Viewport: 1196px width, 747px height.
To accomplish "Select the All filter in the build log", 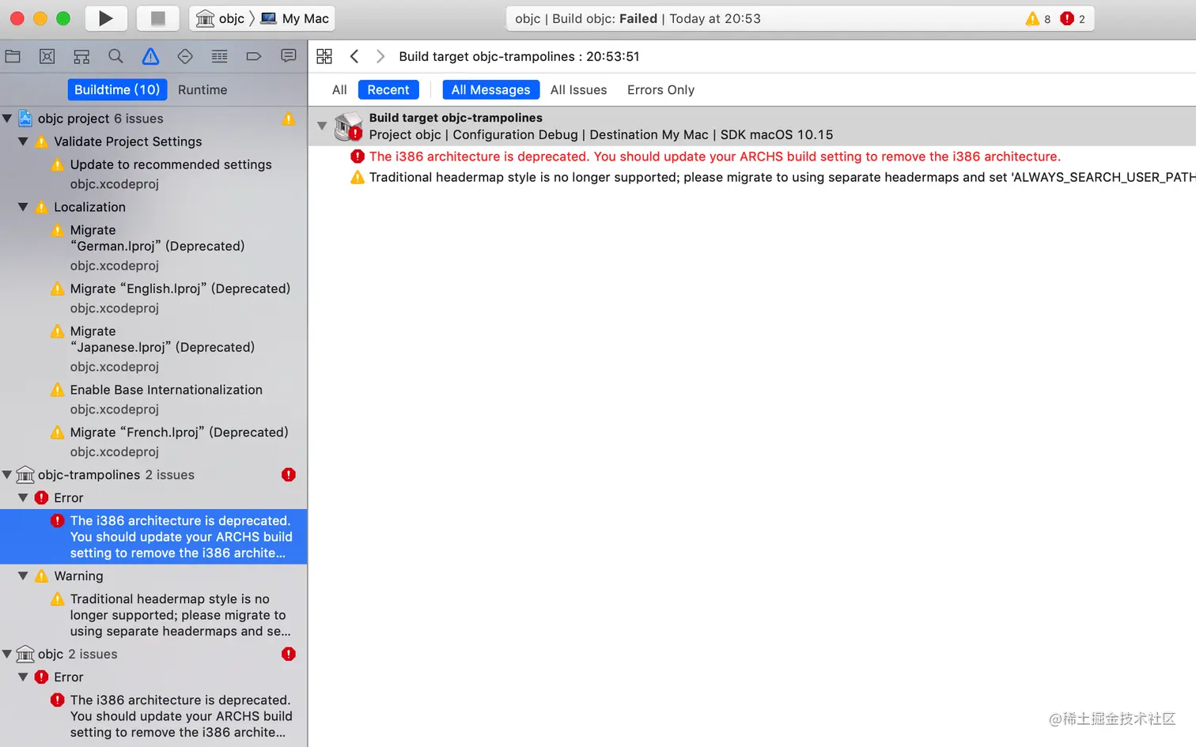I will pos(339,89).
